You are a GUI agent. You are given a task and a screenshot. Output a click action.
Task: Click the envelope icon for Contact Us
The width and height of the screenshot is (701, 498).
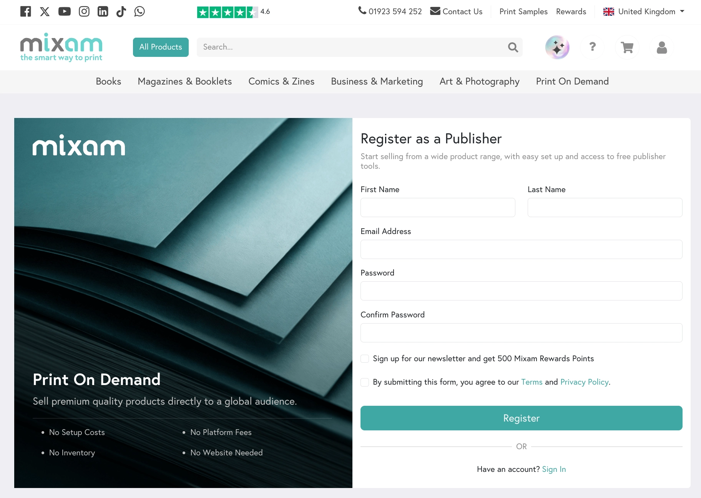coord(435,11)
